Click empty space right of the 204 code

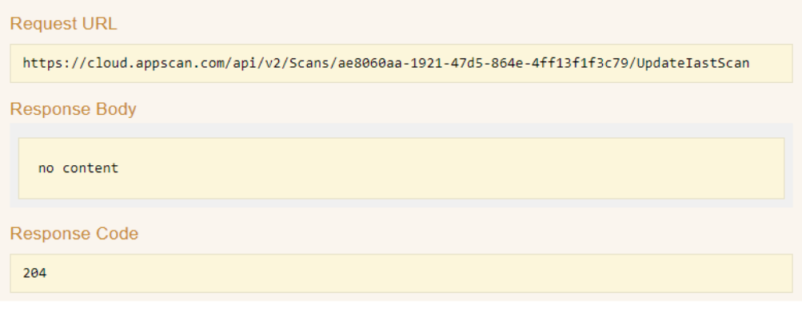tap(400, 274)
